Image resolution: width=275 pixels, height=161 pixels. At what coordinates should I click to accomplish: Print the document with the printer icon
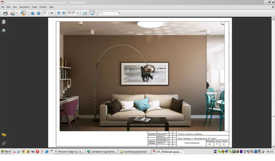(5, 13)
